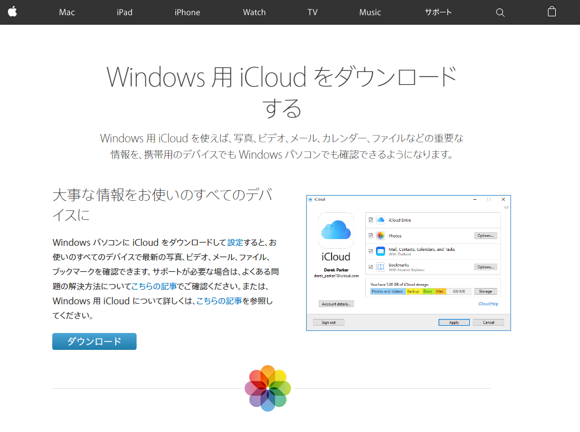Click the small iCloud title bar icon

310,199
